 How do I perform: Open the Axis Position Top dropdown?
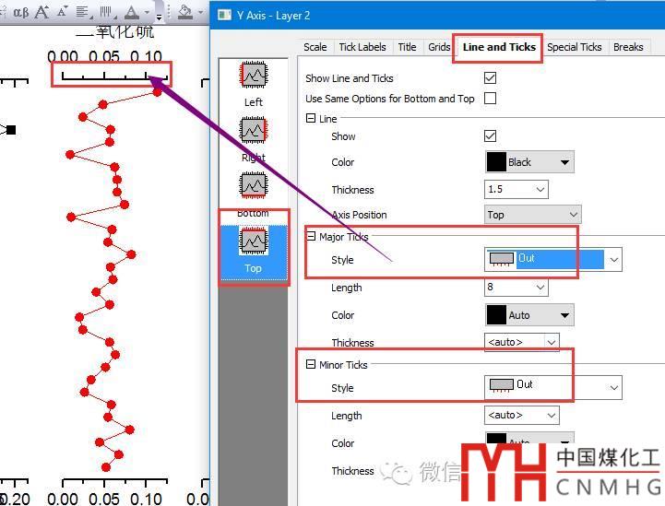[533, 215]
